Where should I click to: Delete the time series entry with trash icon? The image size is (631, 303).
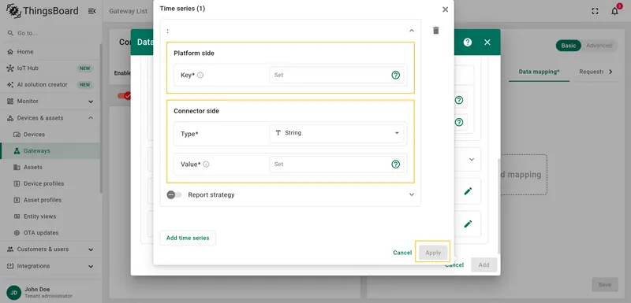click(x=436, y=31)
